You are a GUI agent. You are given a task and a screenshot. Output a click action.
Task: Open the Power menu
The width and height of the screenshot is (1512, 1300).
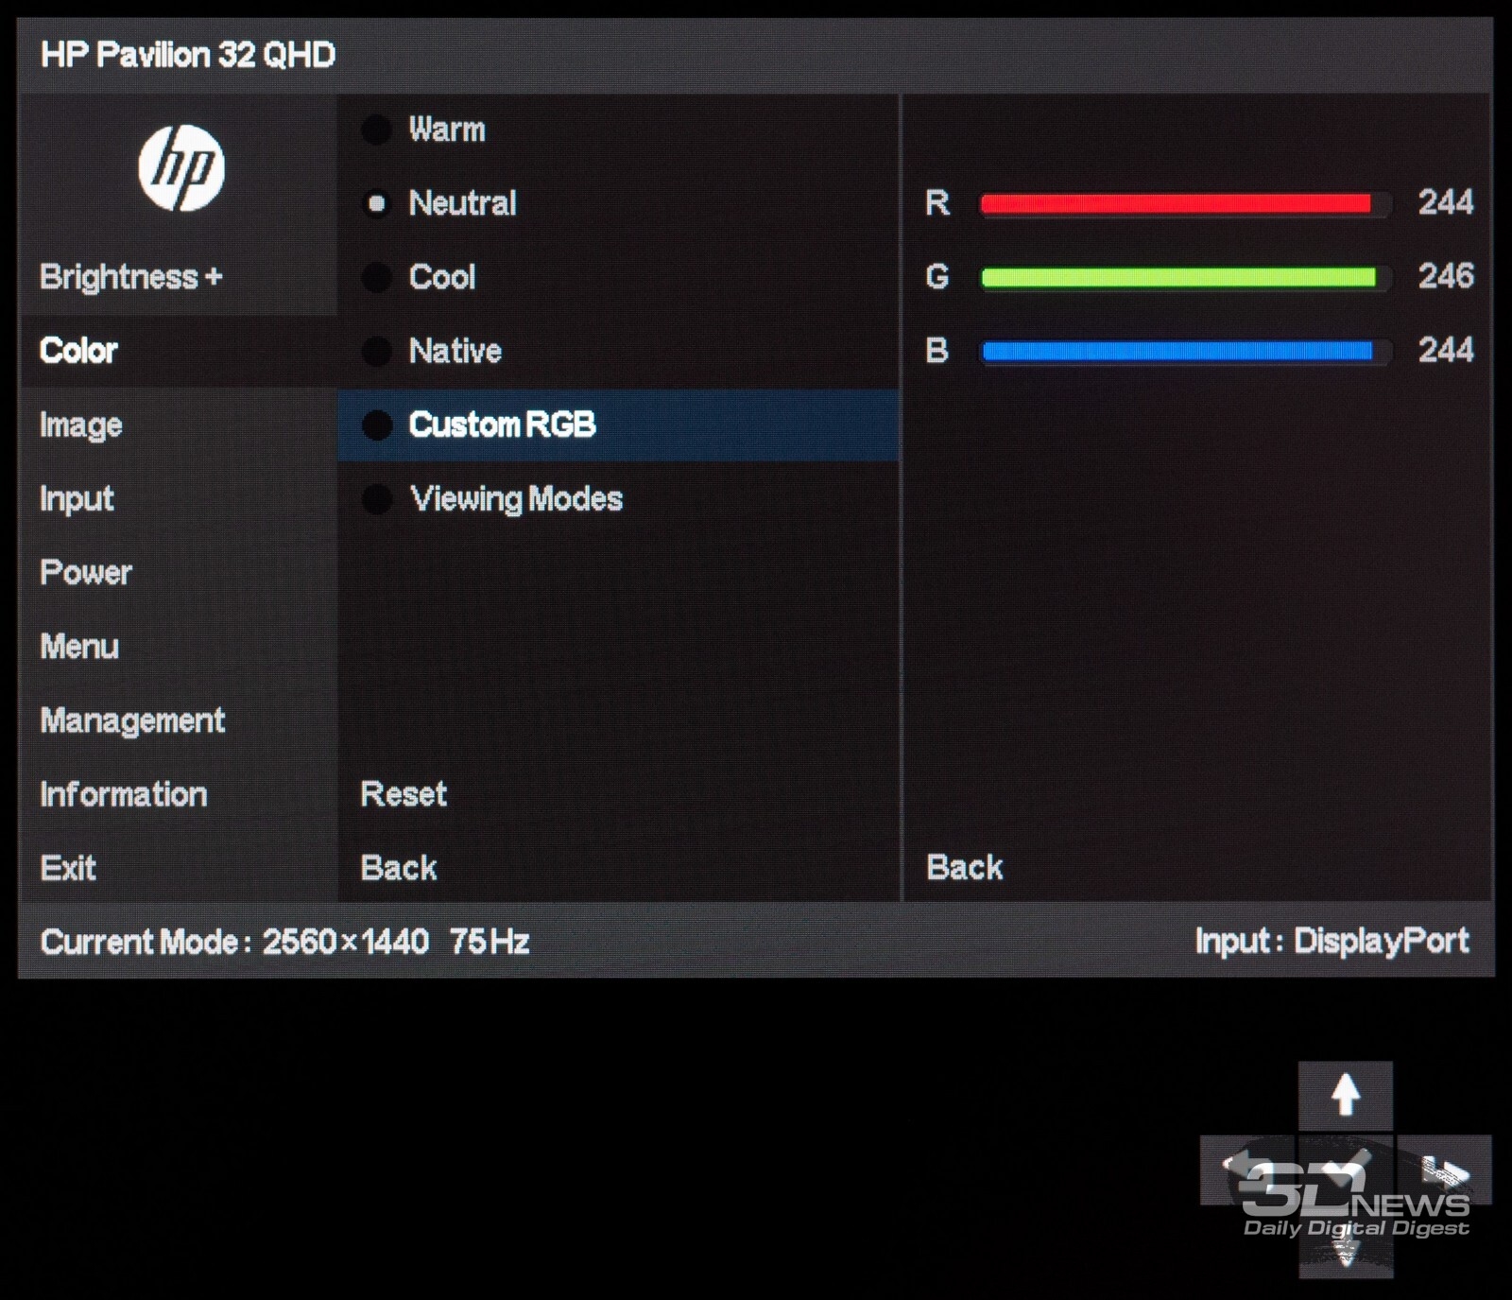click(86, 573)
